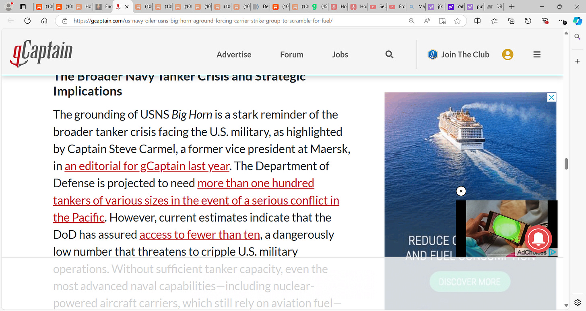The width and height of the screenshot is (586, 311).
Task: Click Join The Club link
Action: point(458,54)
